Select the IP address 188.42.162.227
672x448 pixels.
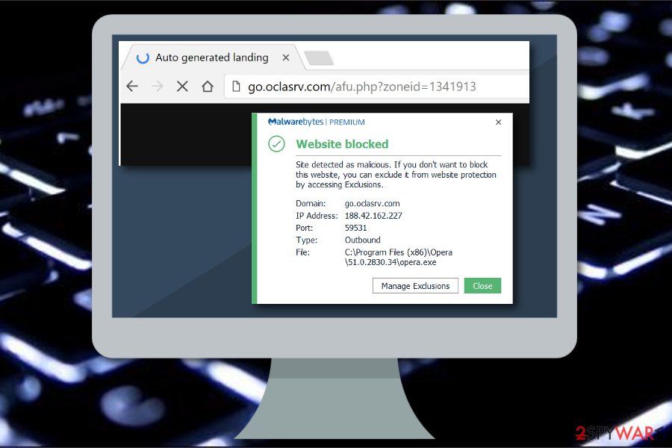(x=374, y=216)
